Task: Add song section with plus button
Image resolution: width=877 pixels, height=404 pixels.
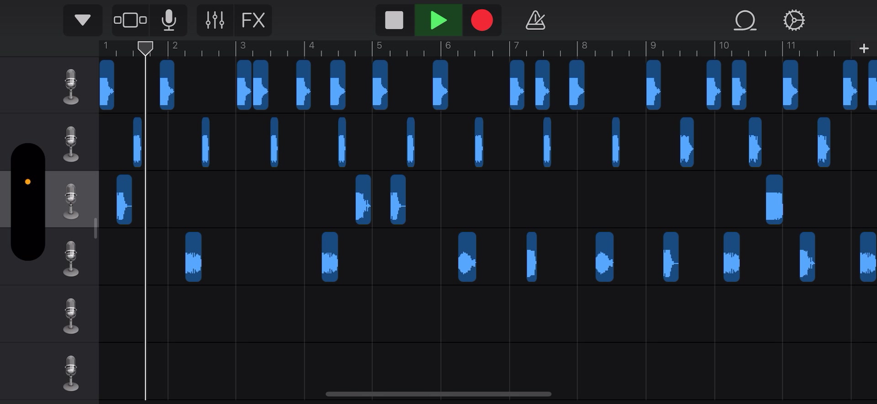Action: coord(864,48)
